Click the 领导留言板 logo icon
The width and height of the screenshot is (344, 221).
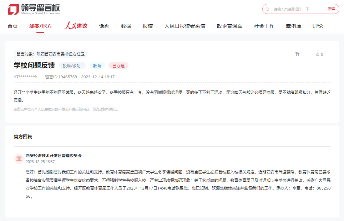12,9
